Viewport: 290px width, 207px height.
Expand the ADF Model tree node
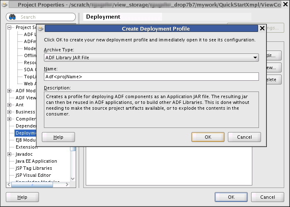coord(9,91)
